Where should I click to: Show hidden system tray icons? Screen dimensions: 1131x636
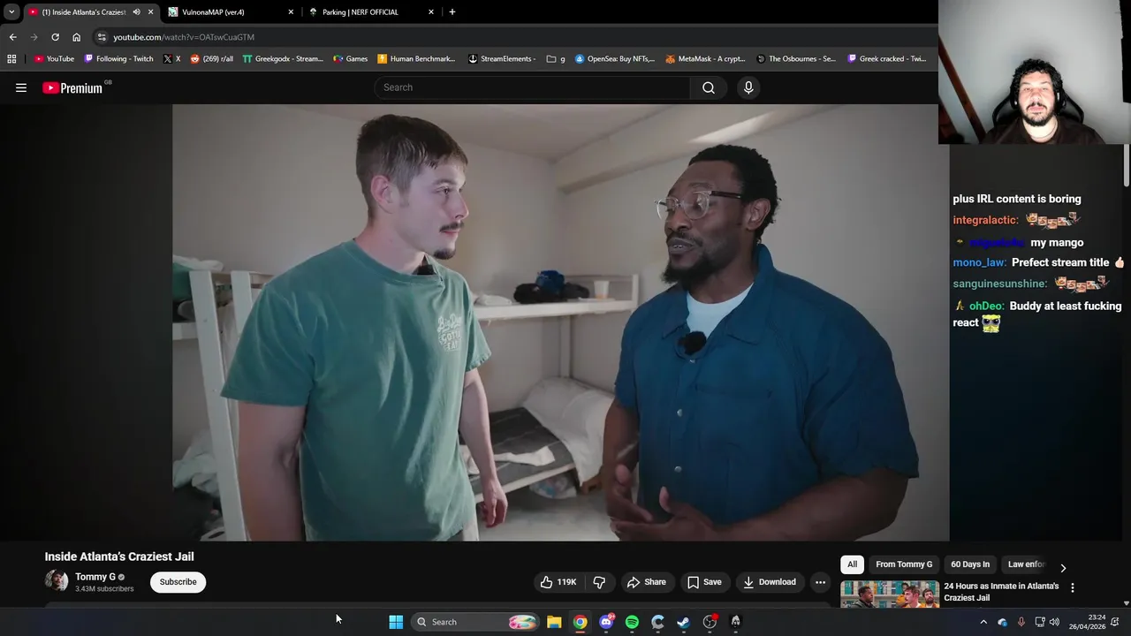click(983, 622)
